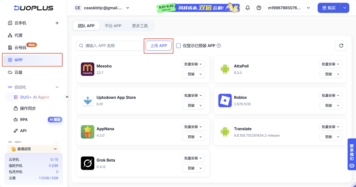Screen dimensions: 356x187
Task: Open Roblox batch install dropdown
Action: pyautogui.click(x=331, y=95)
